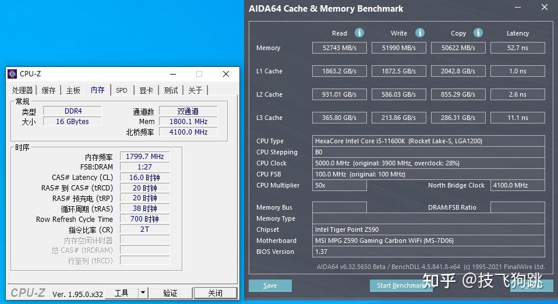Click the CPU-Z app icon in title bar
Screen dimensions: 558x304
coord(12,74)
